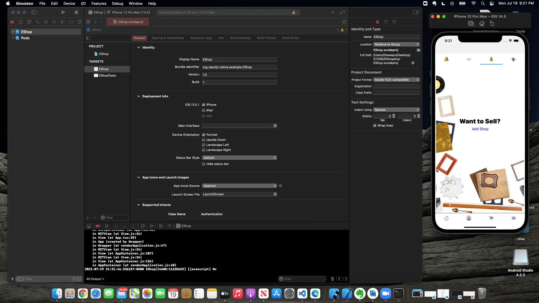This screenshot has width=539, height=303.
Task: Open the Debug menu in menu bar
Action: (117, 3)
